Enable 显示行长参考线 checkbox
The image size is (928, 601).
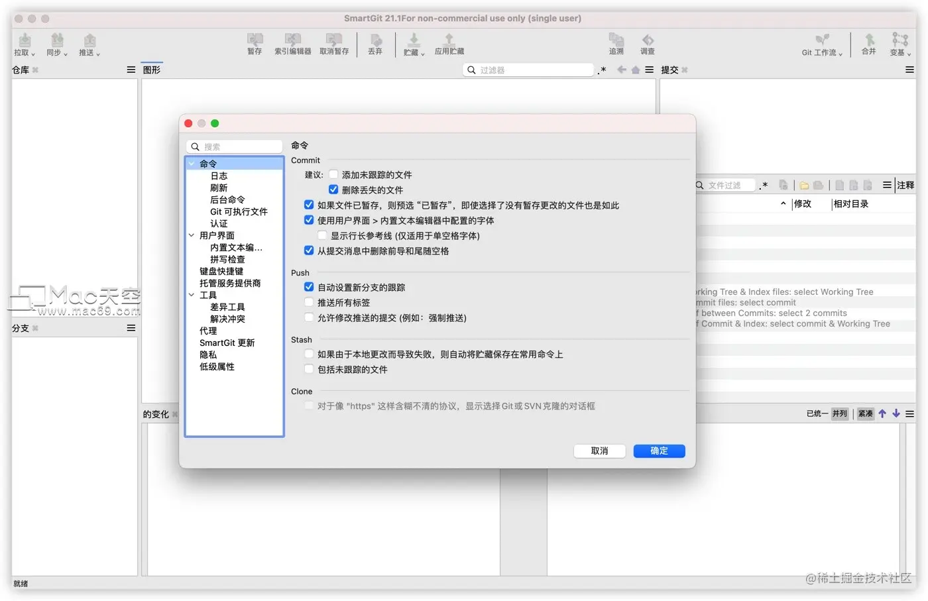322,235
